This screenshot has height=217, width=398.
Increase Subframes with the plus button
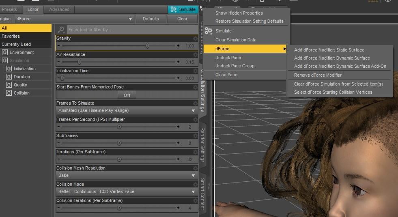click(178, 143)
